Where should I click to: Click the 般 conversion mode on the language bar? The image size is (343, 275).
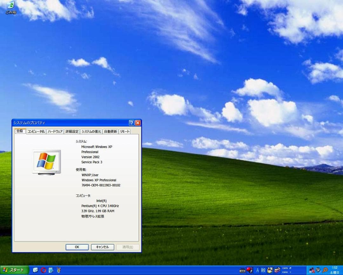264,270
